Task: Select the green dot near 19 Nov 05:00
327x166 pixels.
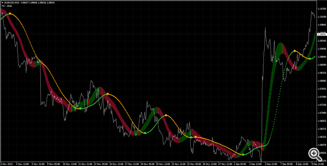Action: (145, 133)
